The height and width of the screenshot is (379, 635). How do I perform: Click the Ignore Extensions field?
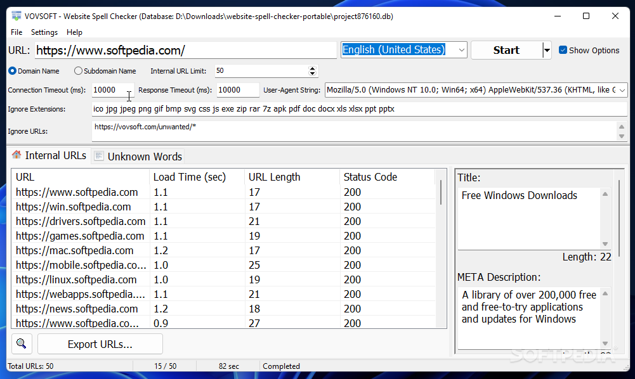point(360,109)
